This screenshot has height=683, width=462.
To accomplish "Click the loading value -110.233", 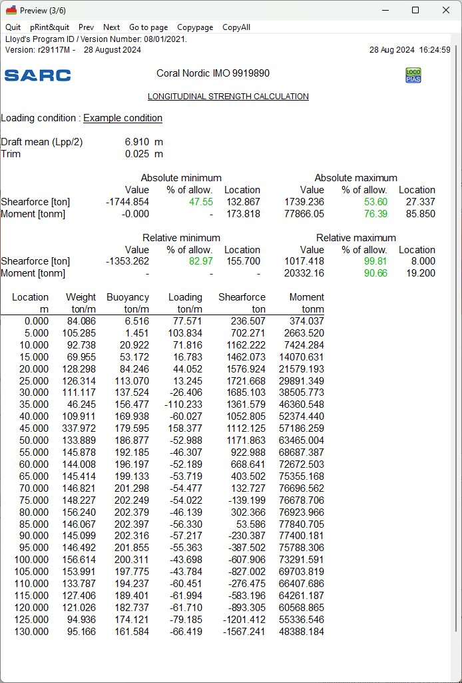I will pyautogui.click(x=183, y=404).
